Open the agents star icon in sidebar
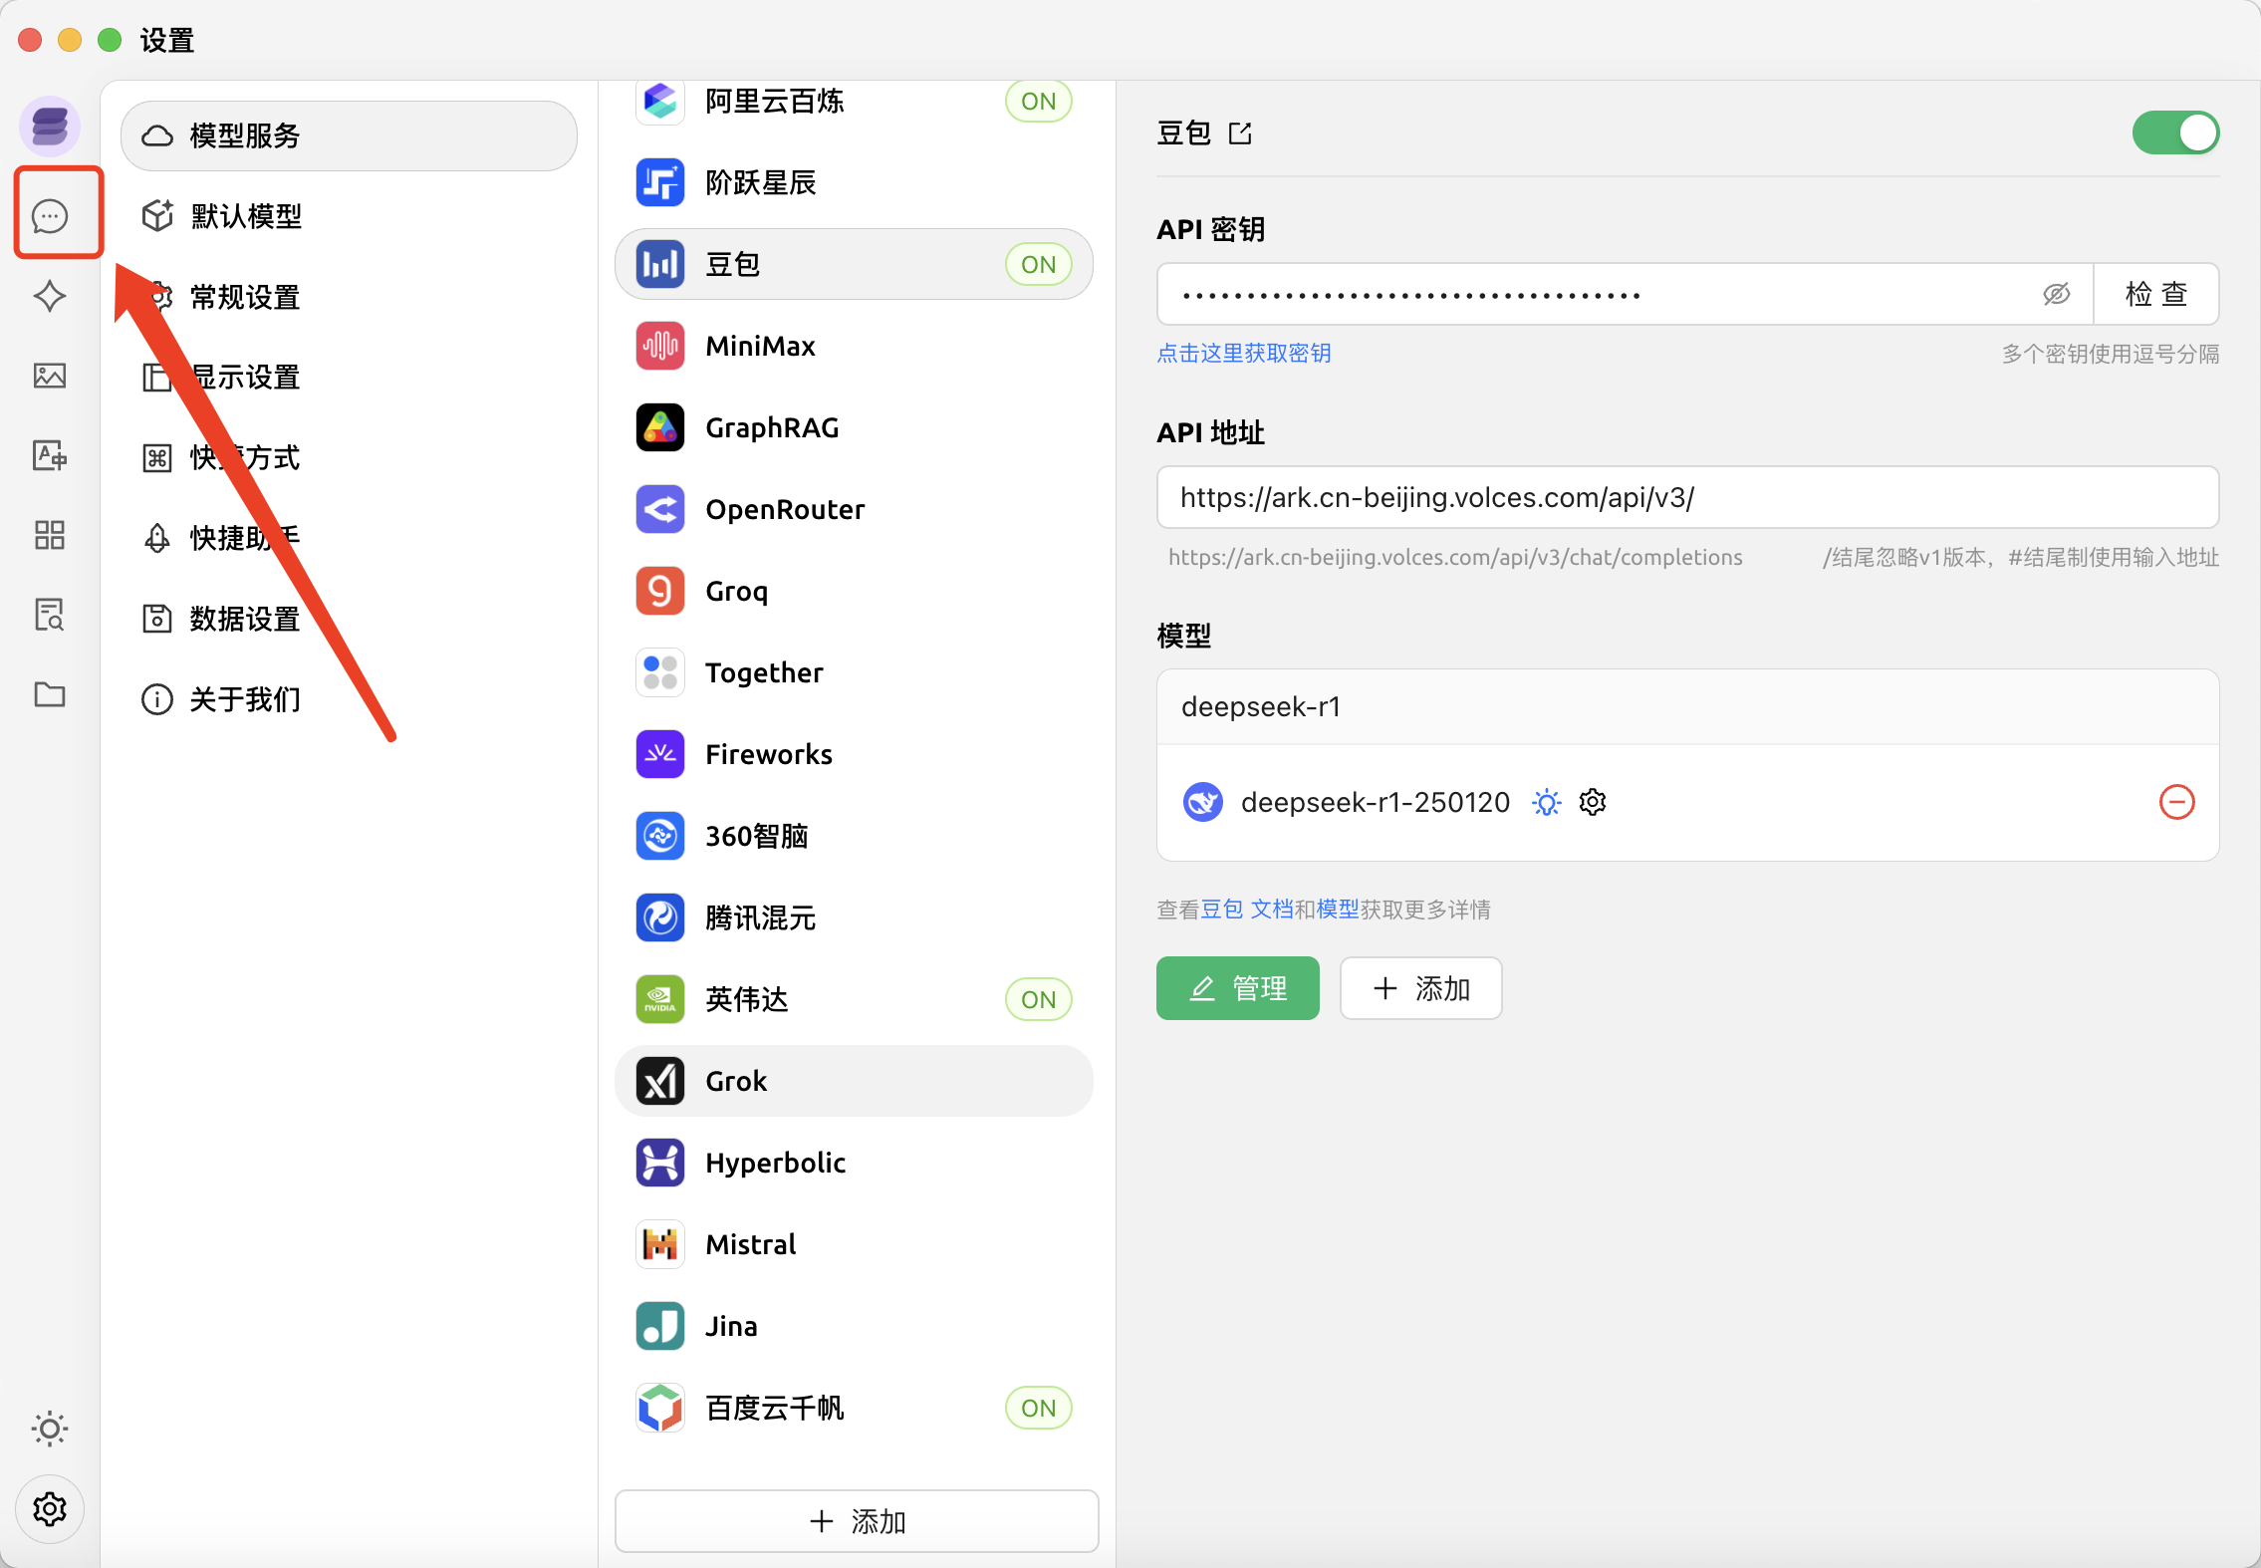This screenshot has height=1568, width=2261. (50, 296)
